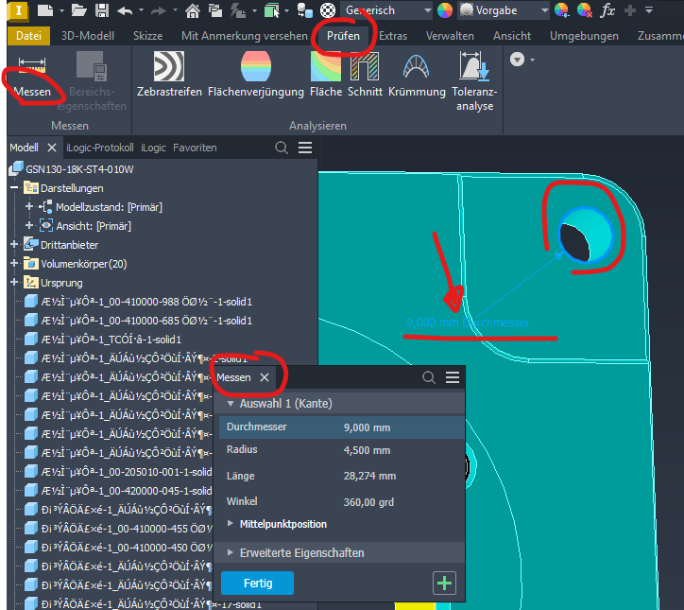This screenshot has width=684, height=610.
Task: Switch to the 3D-Modell ribbon tab
Action: point(88,36)
